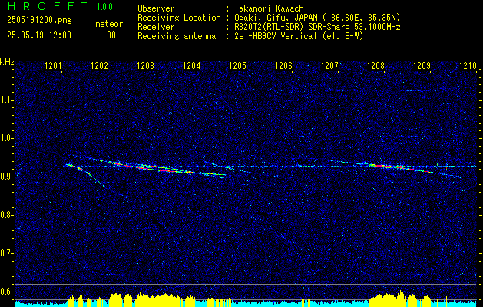Click the 2el-HB9CV Vertical antenna text
Screen dimensions: 483x307
(x=299, y=36)
